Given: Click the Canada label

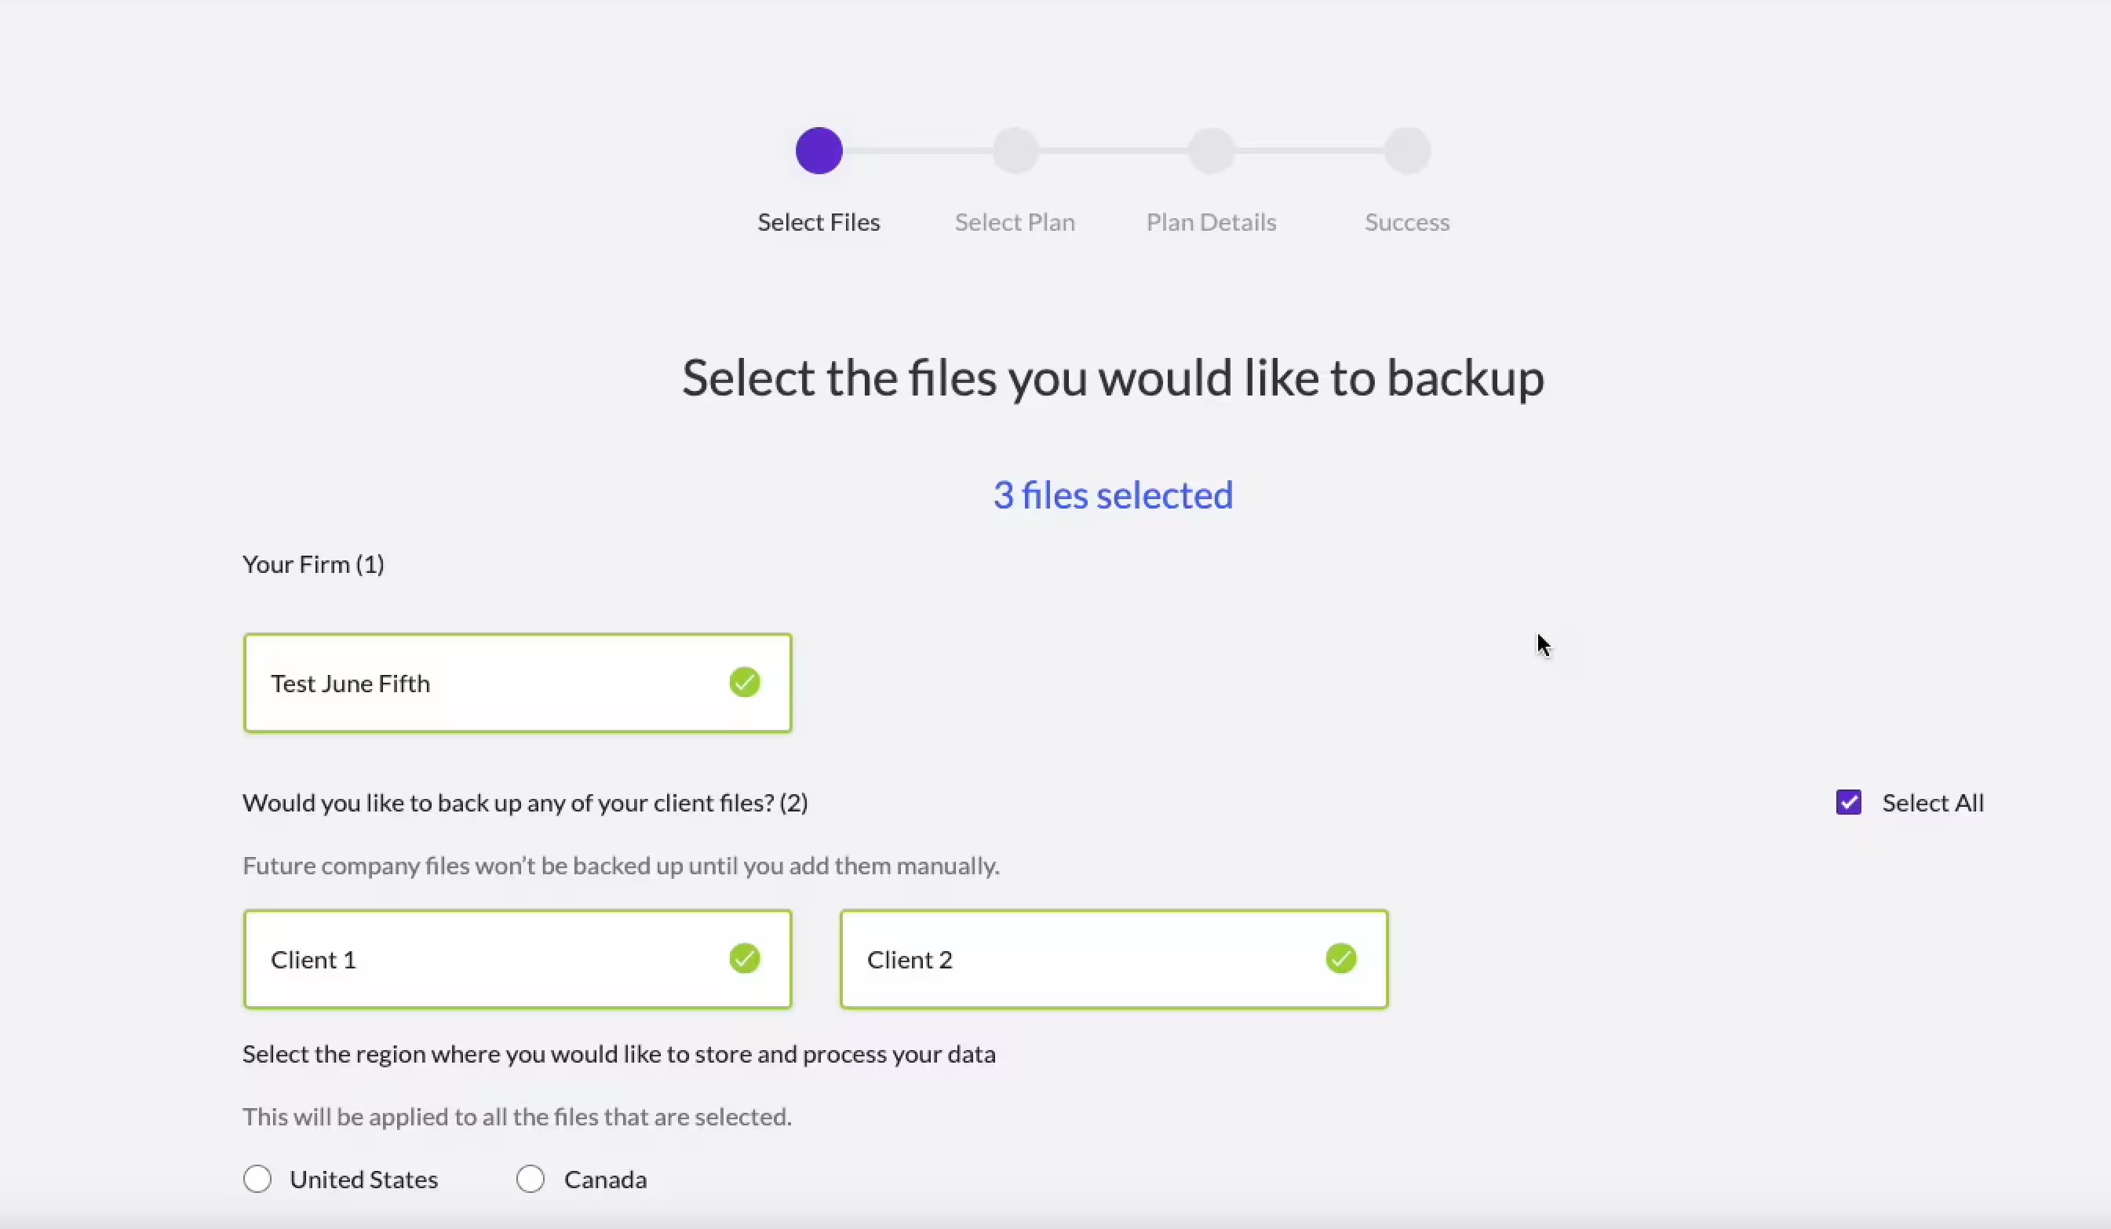Looking at the screenshot, I should [605, 1180].
